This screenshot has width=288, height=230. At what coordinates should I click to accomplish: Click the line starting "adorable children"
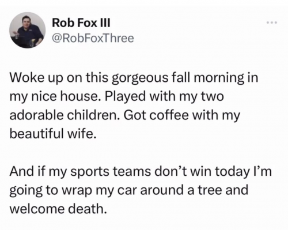point(125,115)
